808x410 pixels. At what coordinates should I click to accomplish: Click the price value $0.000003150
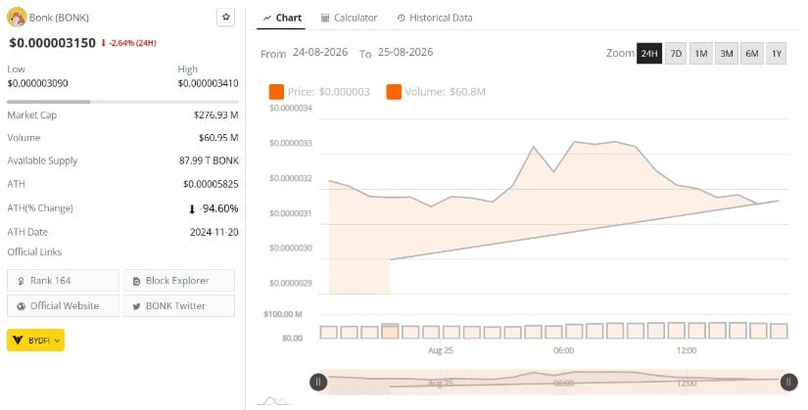[52, 43]
